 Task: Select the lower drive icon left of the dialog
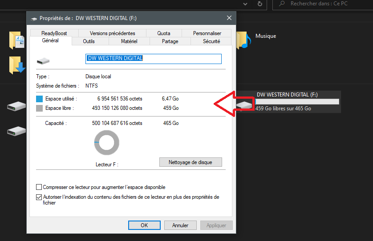click(16, 131)
